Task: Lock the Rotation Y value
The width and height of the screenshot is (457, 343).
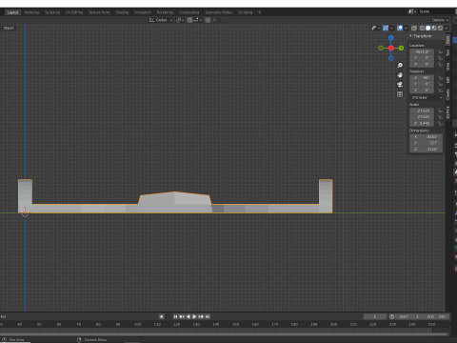Action: point(440,84)
